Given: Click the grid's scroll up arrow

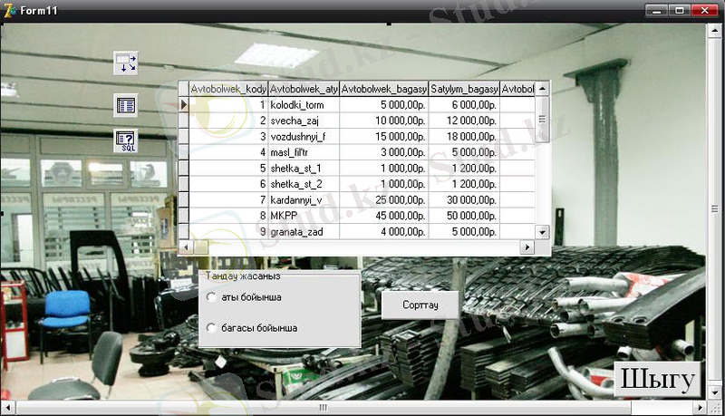Looking at the screenshot, I should pos(543,89).
